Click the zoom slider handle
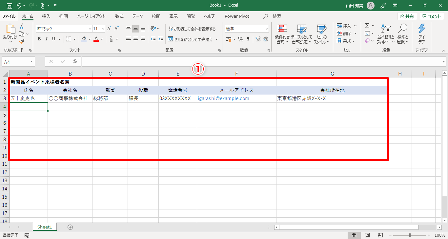 point(410,235)
